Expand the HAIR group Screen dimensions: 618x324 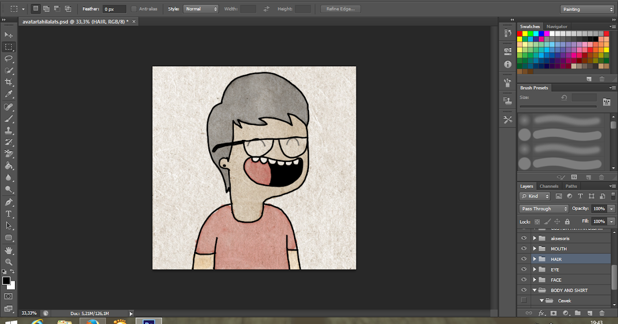click(x=535, y=259)
